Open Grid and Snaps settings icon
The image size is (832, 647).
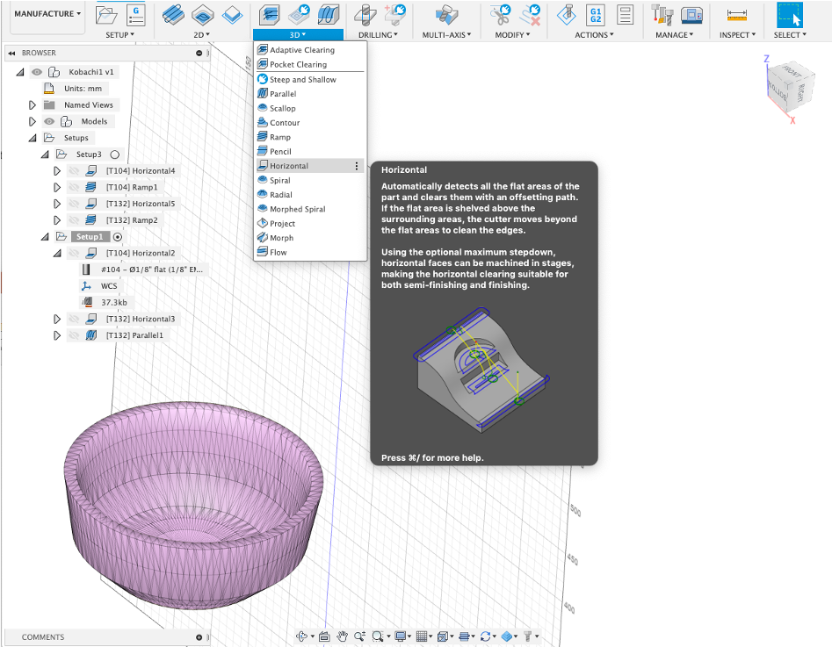click(422, 636)
